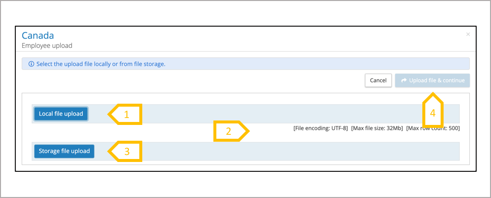The width and height of the screenshot is (491, 198).
Task: Click the yellow callout marker numbered 1
Action: (126, 115)
